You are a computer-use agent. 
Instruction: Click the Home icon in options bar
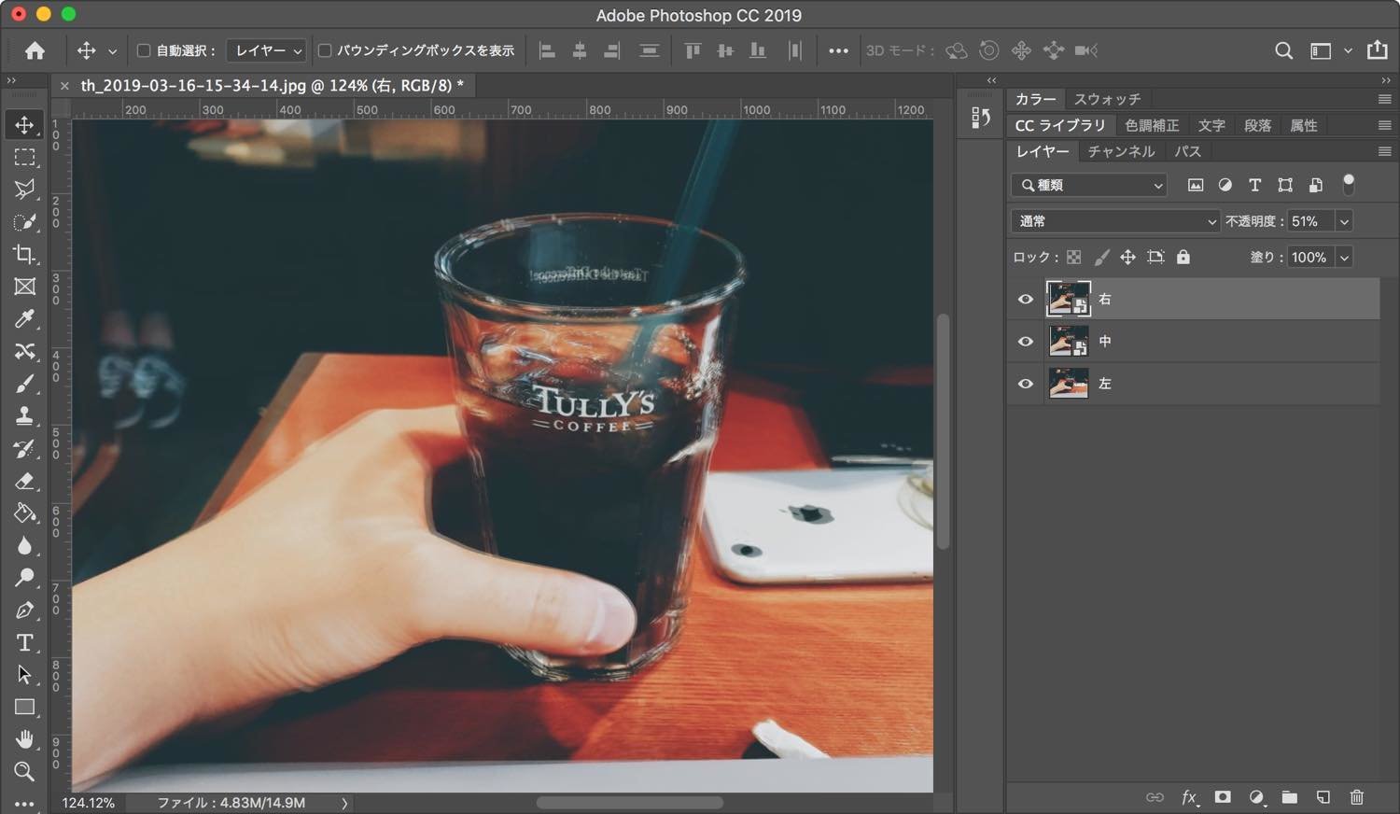pos(35,50)
